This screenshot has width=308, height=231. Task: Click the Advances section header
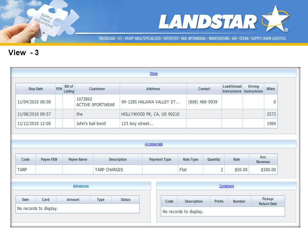(x=81, y=186)
